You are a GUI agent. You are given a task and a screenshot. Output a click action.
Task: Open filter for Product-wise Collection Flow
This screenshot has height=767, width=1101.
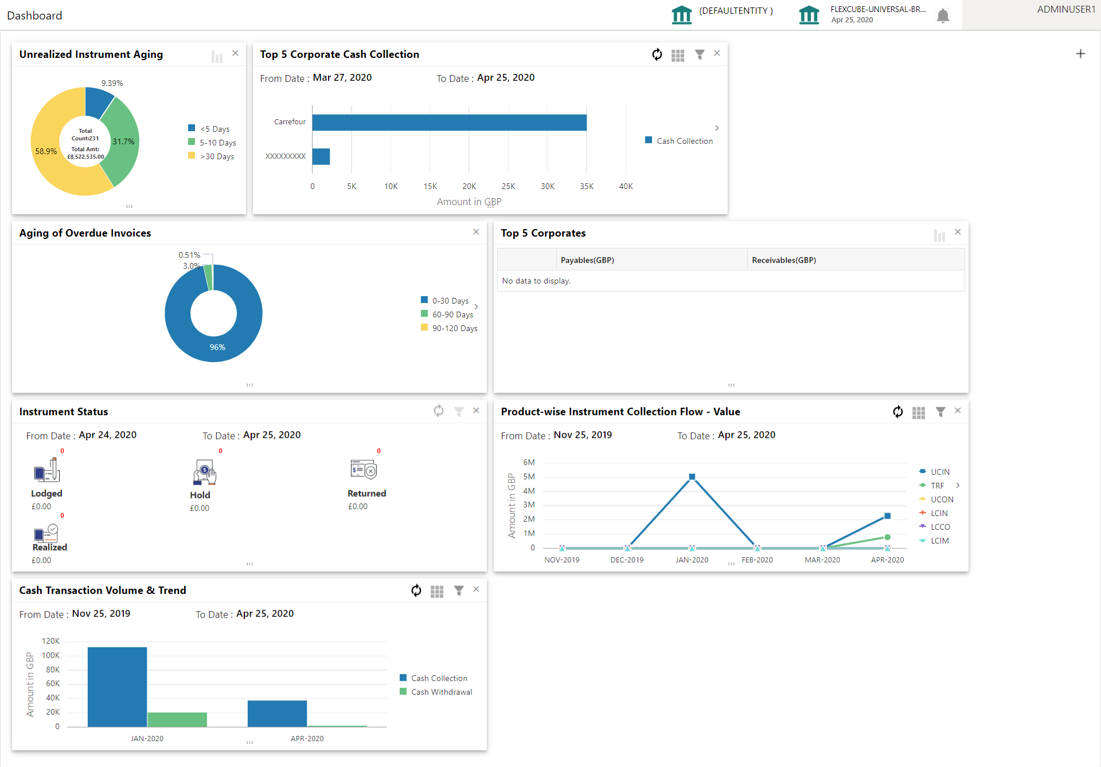940,412
